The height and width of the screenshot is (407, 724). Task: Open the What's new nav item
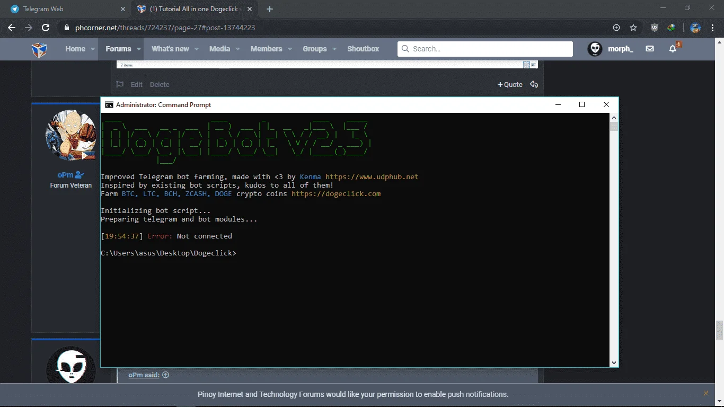170,49
